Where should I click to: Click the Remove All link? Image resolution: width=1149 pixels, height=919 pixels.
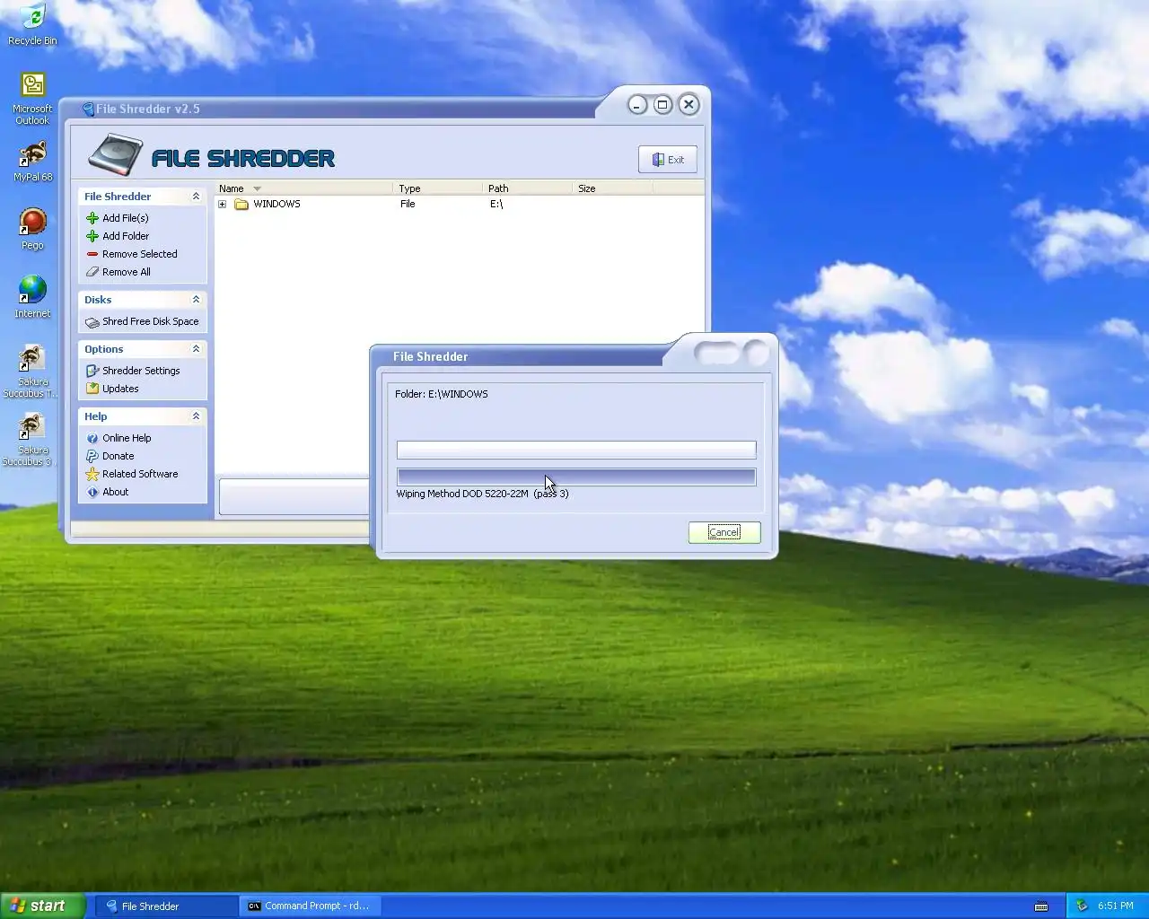click(127, 272)
